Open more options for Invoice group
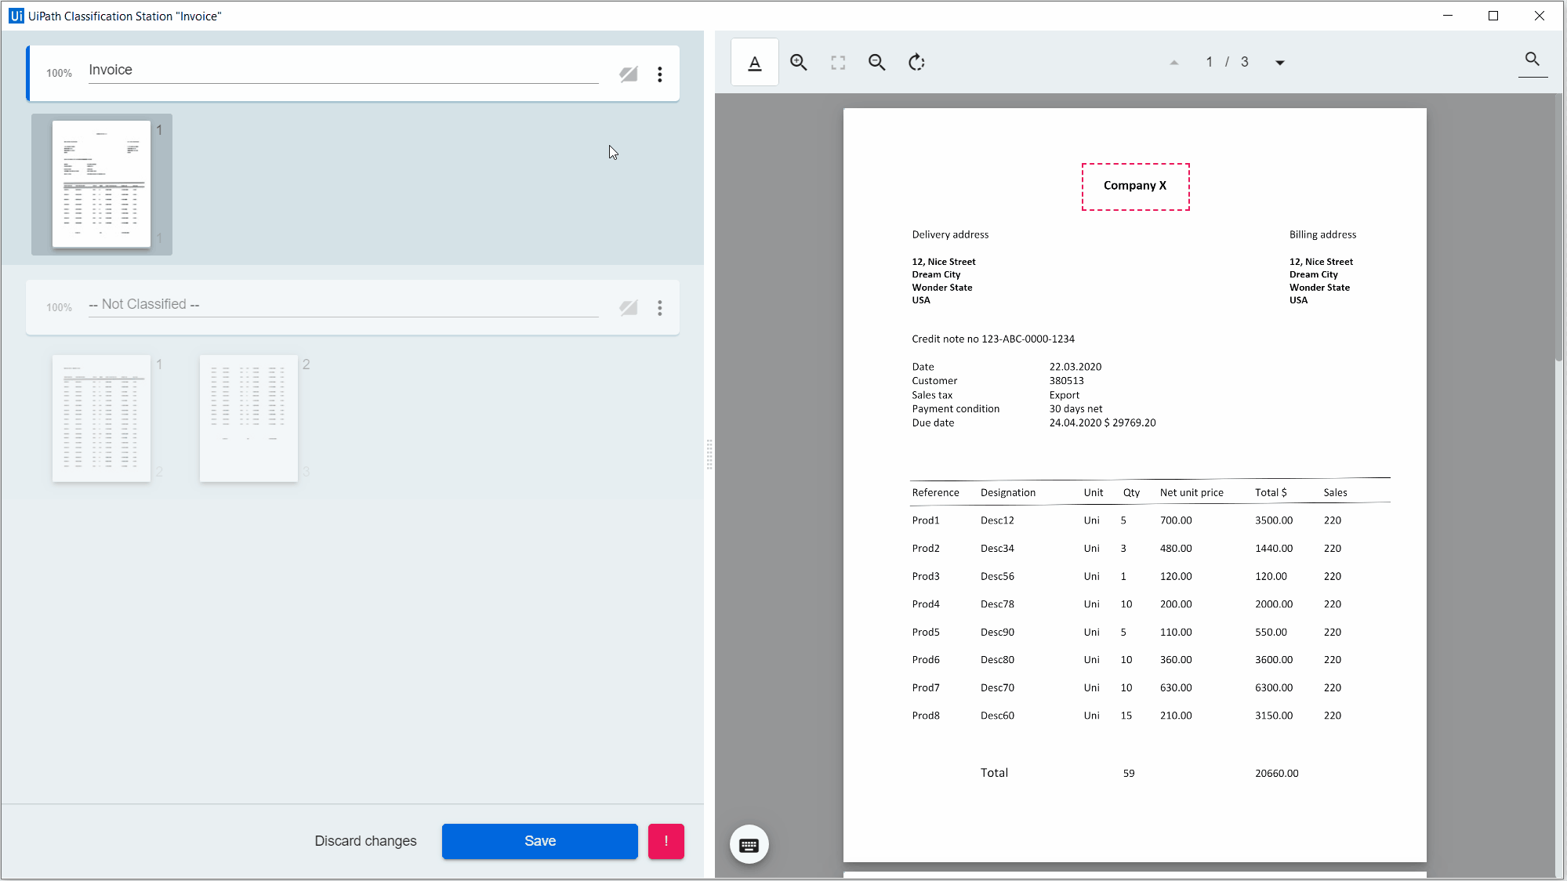 (660, 74)
